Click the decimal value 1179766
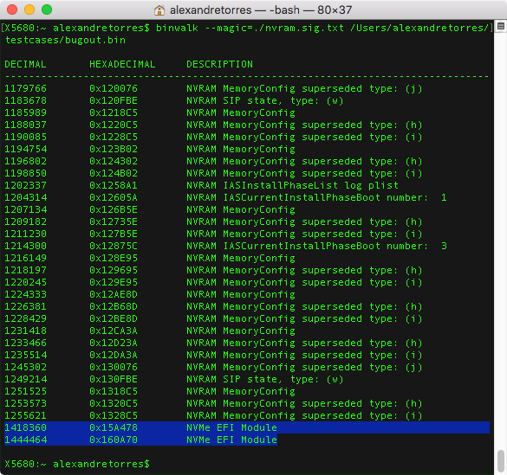 point(25,88)
